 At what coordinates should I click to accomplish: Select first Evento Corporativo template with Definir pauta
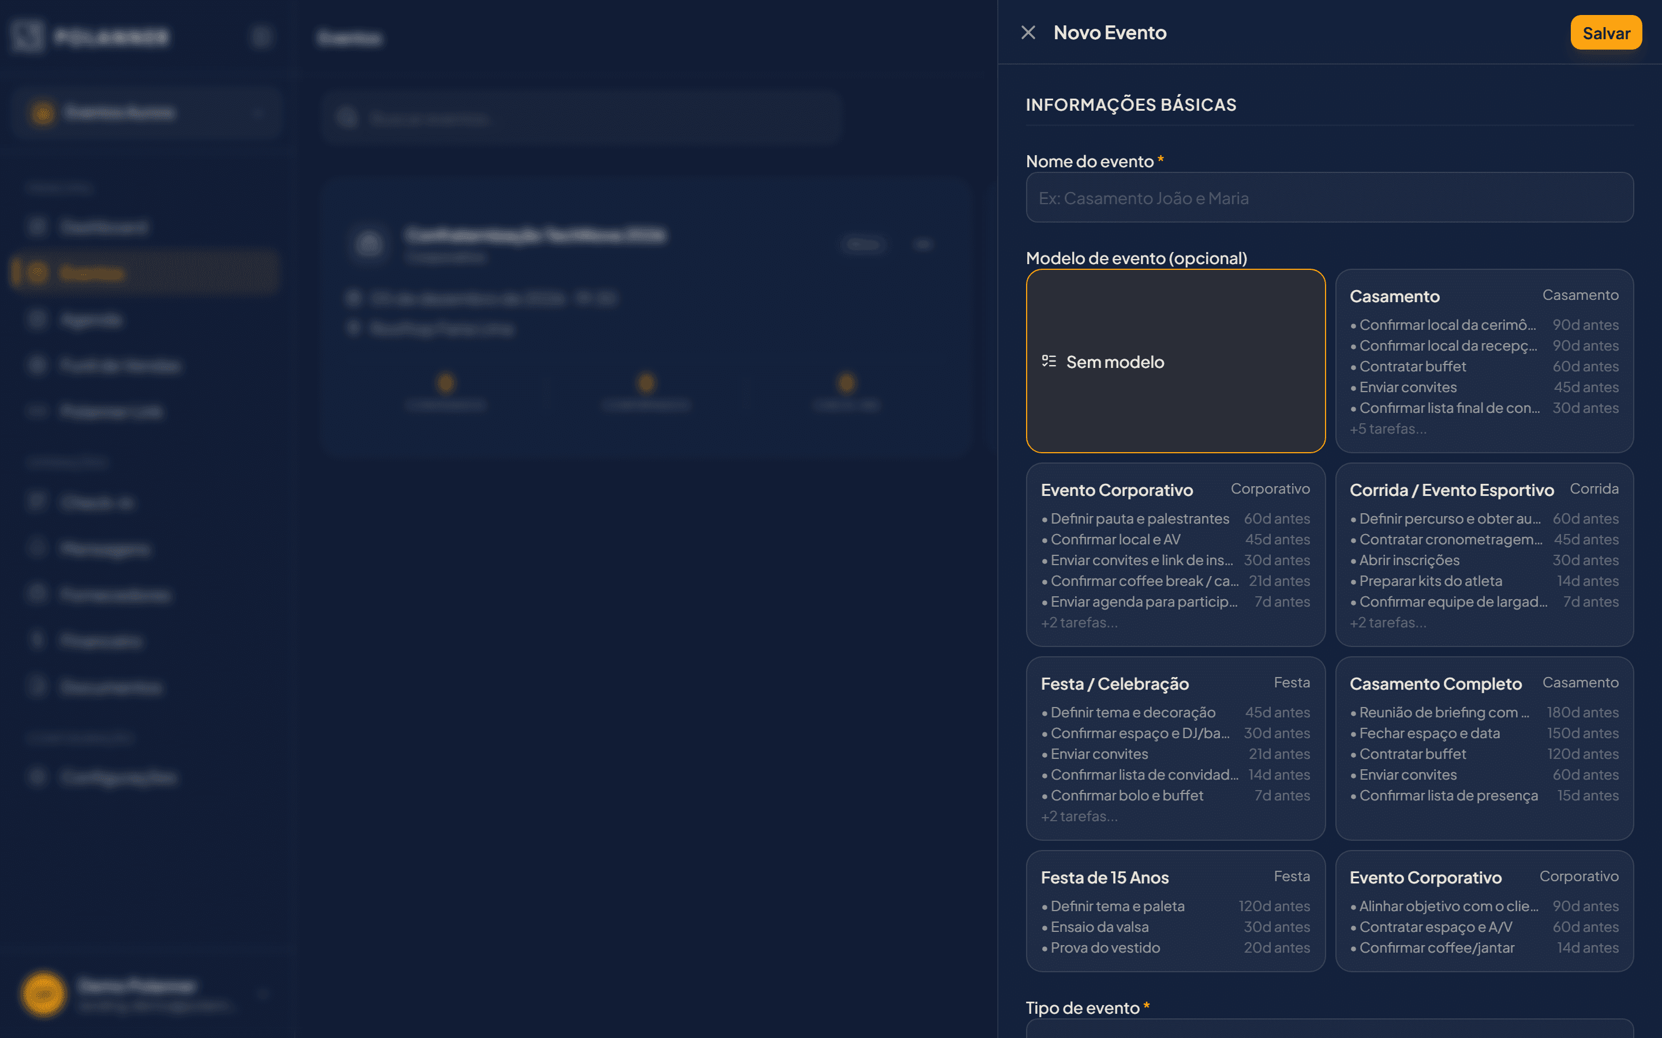click(x=1175, y=555)
